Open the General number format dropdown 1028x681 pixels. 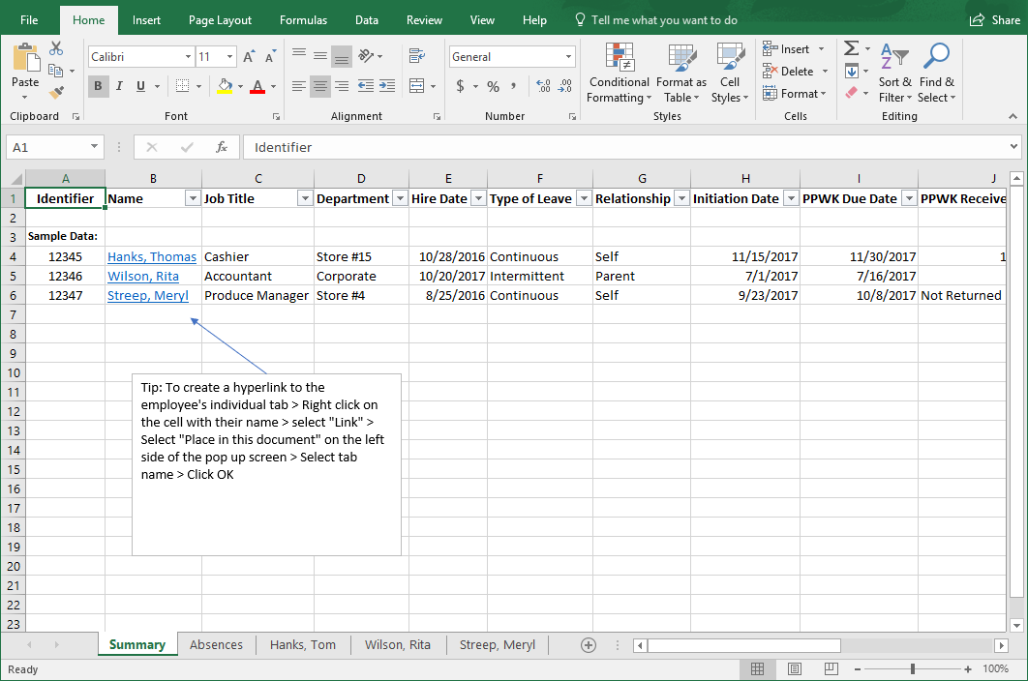(567, 57)
